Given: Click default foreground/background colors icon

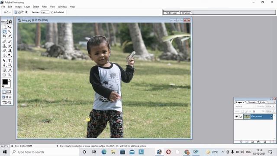Looking at the screenshot, I should coord(3,87).
